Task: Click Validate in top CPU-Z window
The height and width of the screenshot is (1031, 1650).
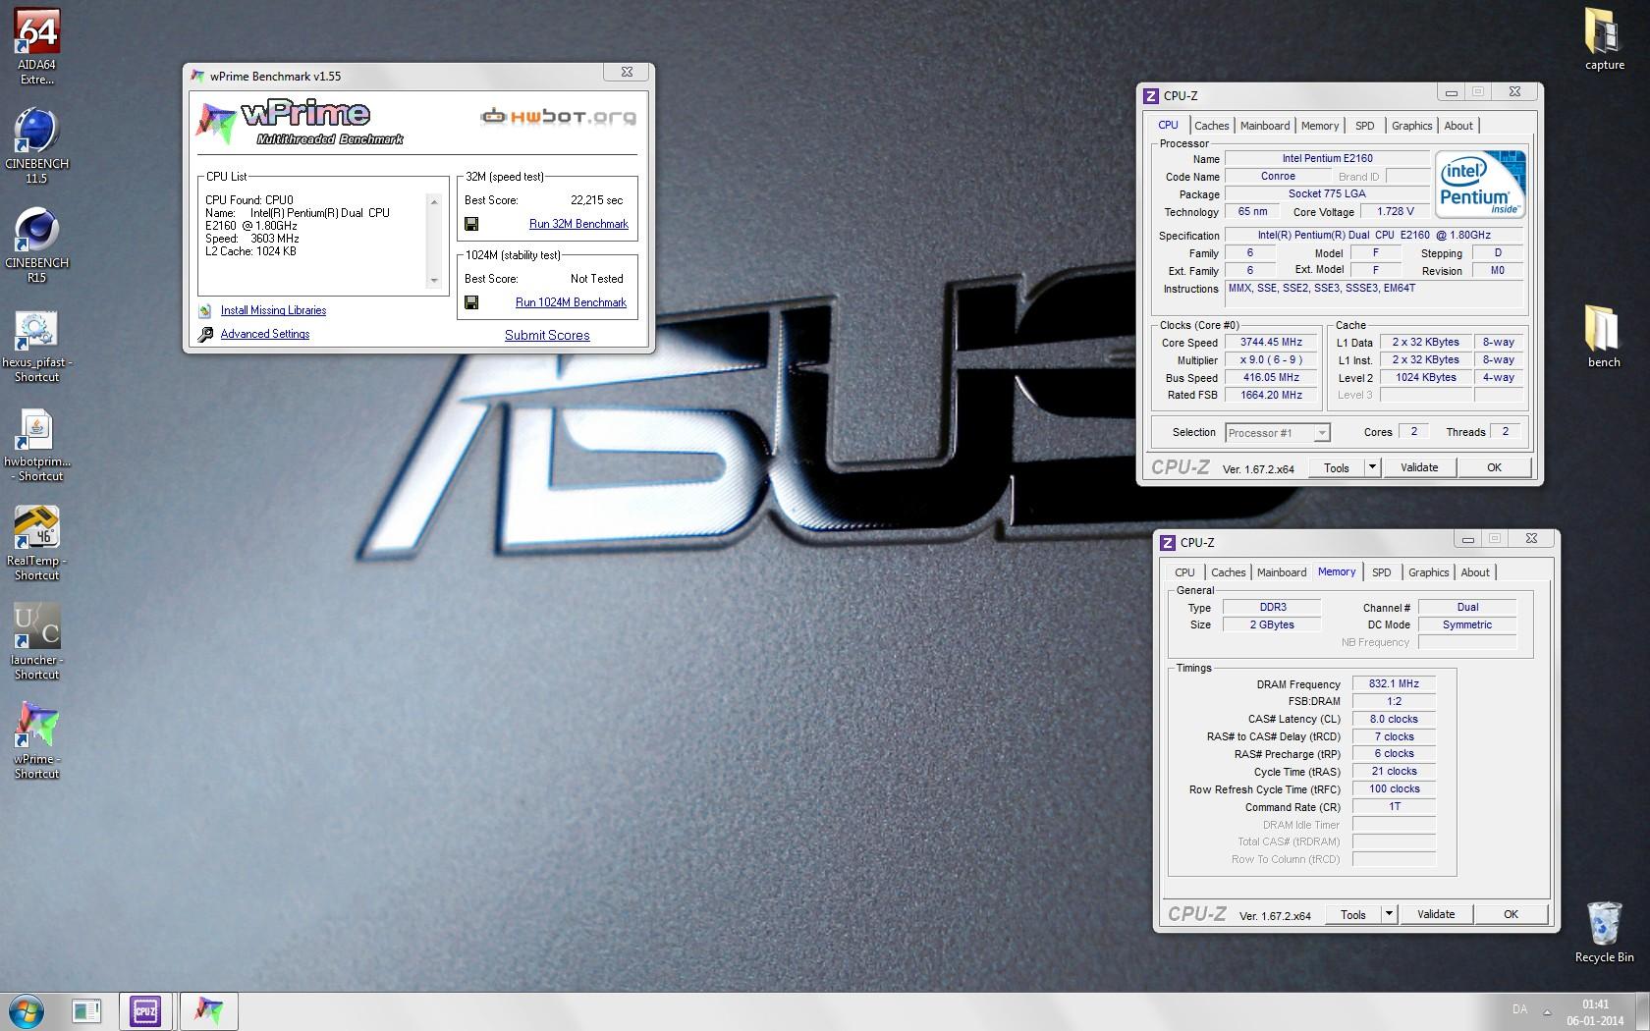Action: coord(1419,467)
